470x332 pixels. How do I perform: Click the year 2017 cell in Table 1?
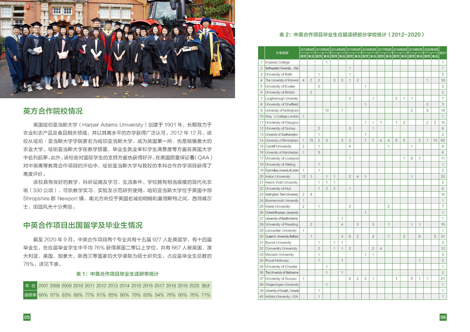159,286
